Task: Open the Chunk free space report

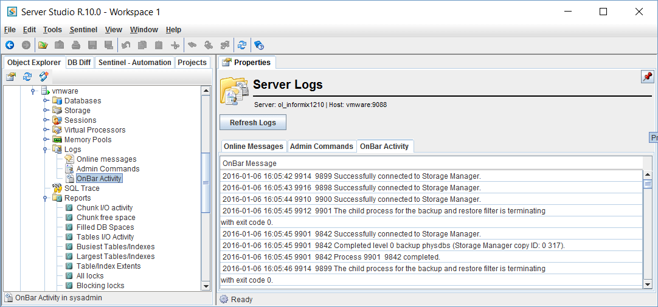Action: point(105,218)
